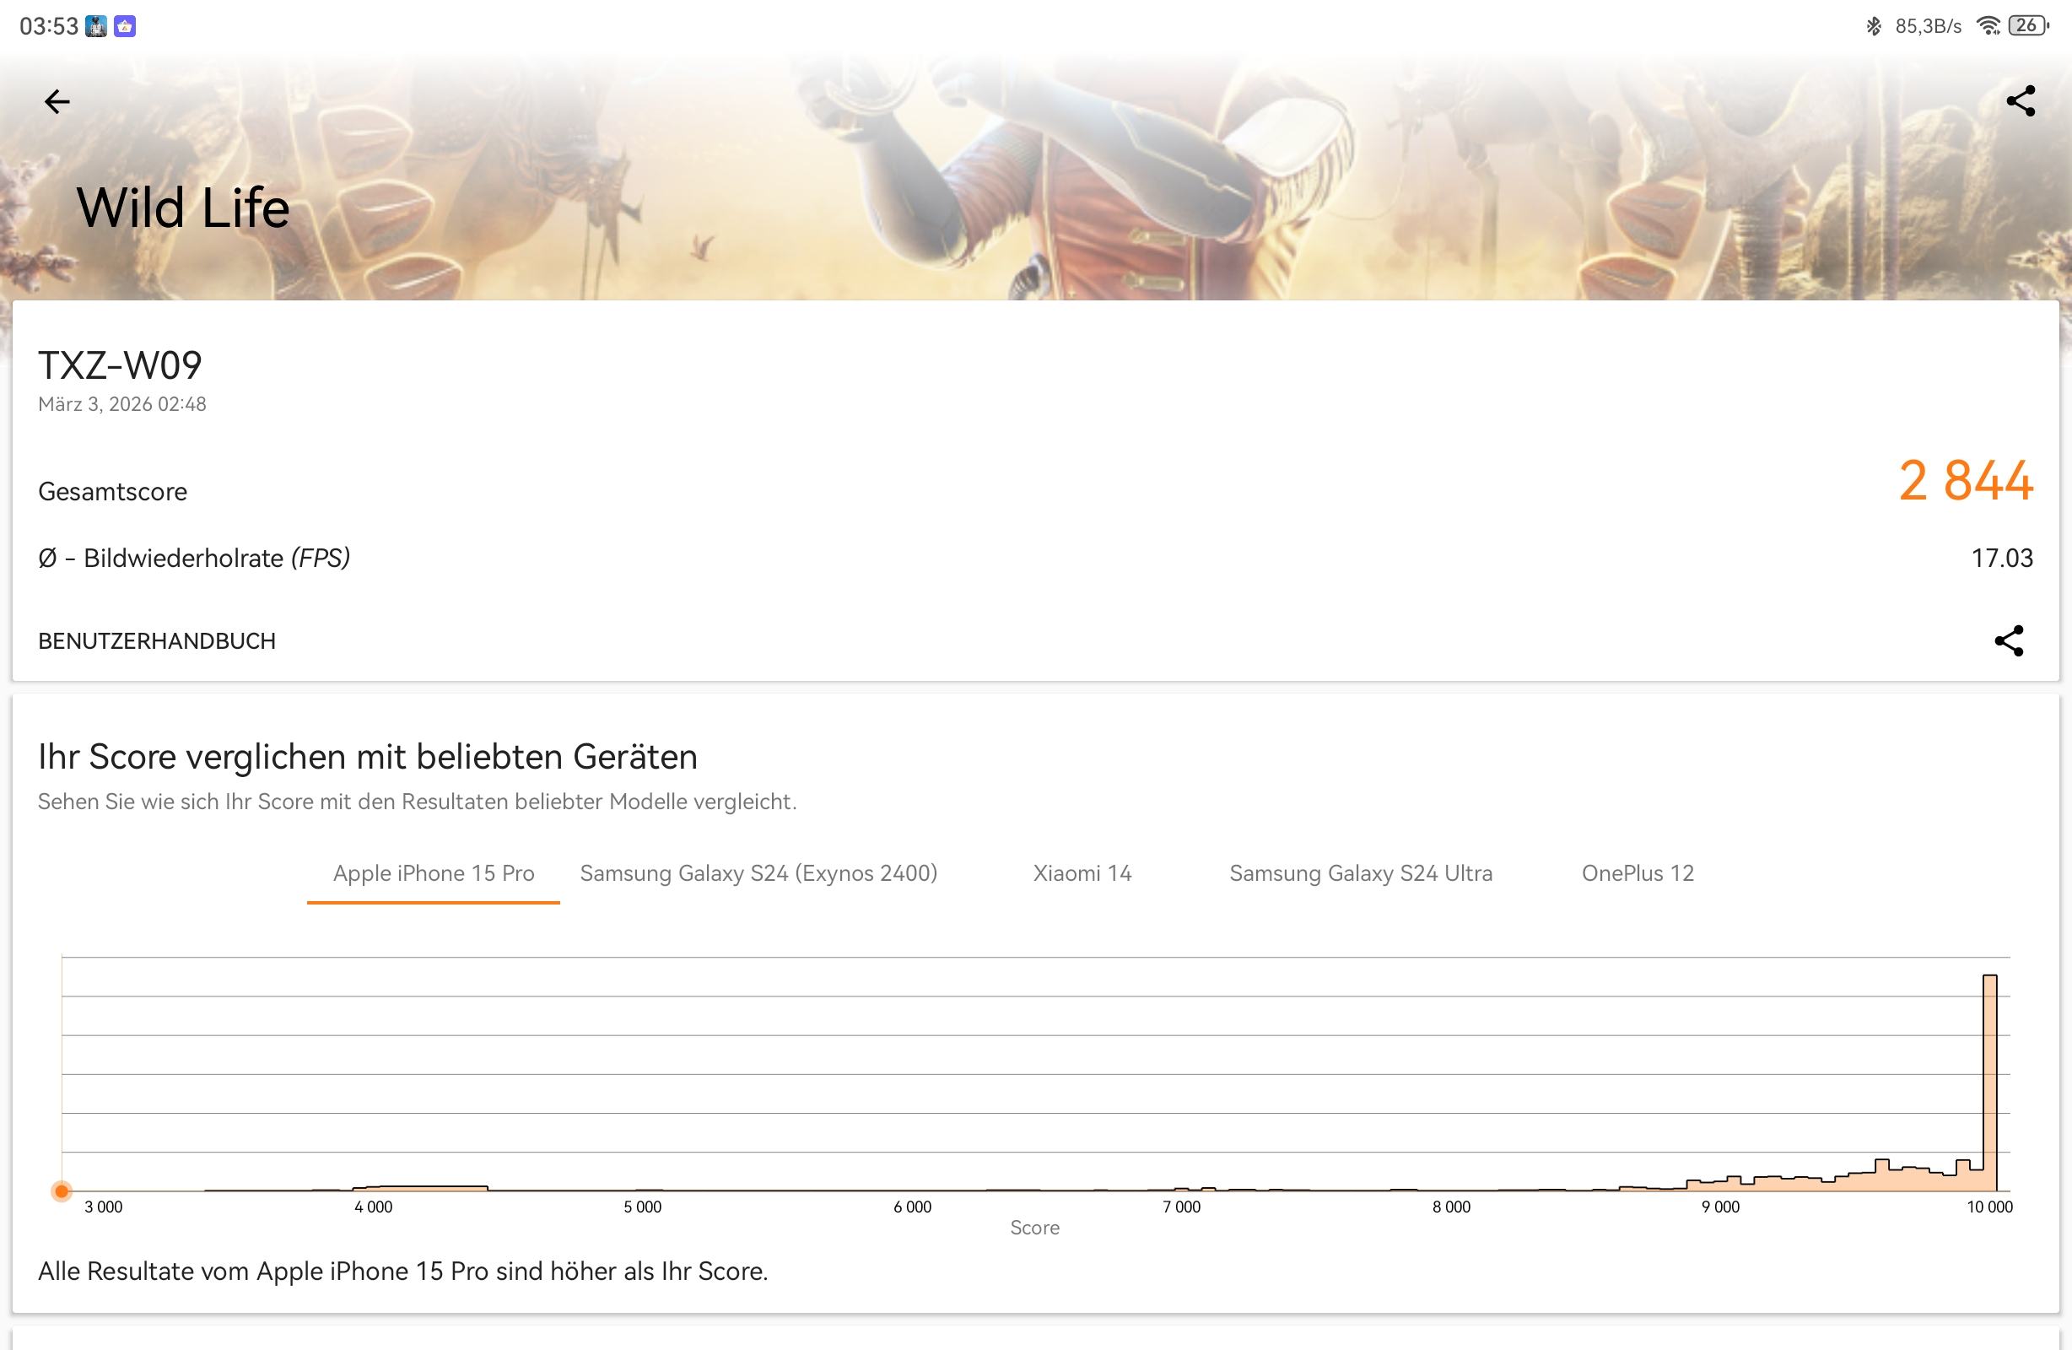
Task: Tap share icon beside Benutzerhandbuch
Action: point(2009,640)
